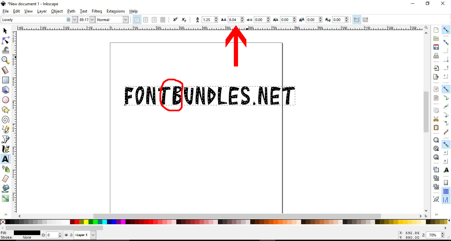
Task: Select the Star polygon tool
Action: click(5, 110)
